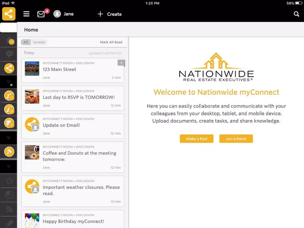Screen dimensions: 304x228
Task: Open the paint roller room icon in sidebar
Action: pyautogui.click(x=9, y=152)
